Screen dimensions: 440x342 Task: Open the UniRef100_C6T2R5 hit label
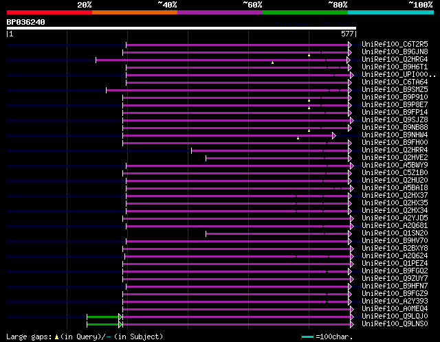click(x=395, y=44)
